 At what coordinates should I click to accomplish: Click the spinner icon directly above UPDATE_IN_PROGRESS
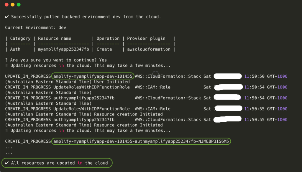(6, 66)
